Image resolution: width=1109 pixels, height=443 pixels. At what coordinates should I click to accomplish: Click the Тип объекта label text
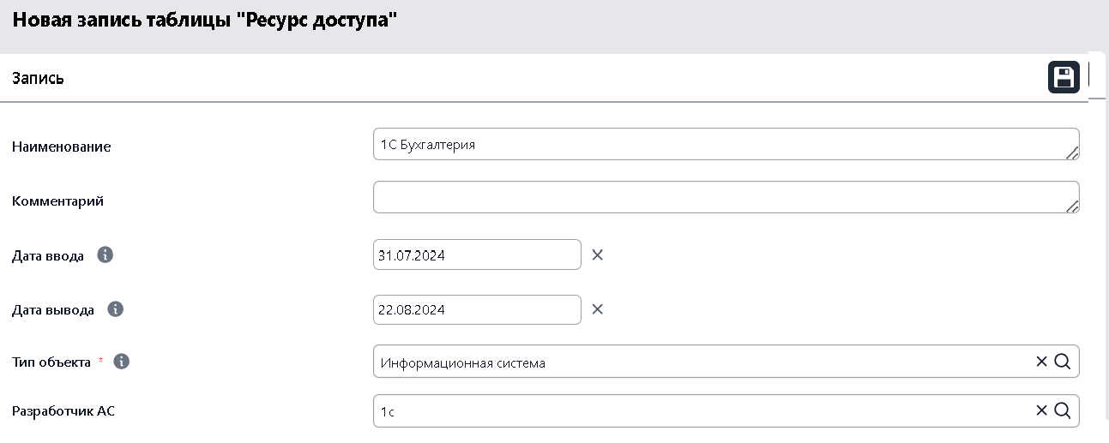click(x=51, y=362)
